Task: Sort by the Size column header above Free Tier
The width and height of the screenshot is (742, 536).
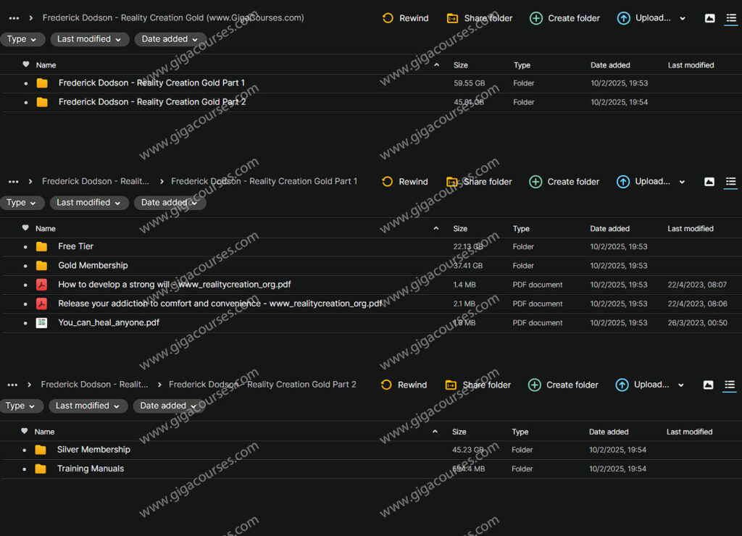Action: [x=459, y=228]
